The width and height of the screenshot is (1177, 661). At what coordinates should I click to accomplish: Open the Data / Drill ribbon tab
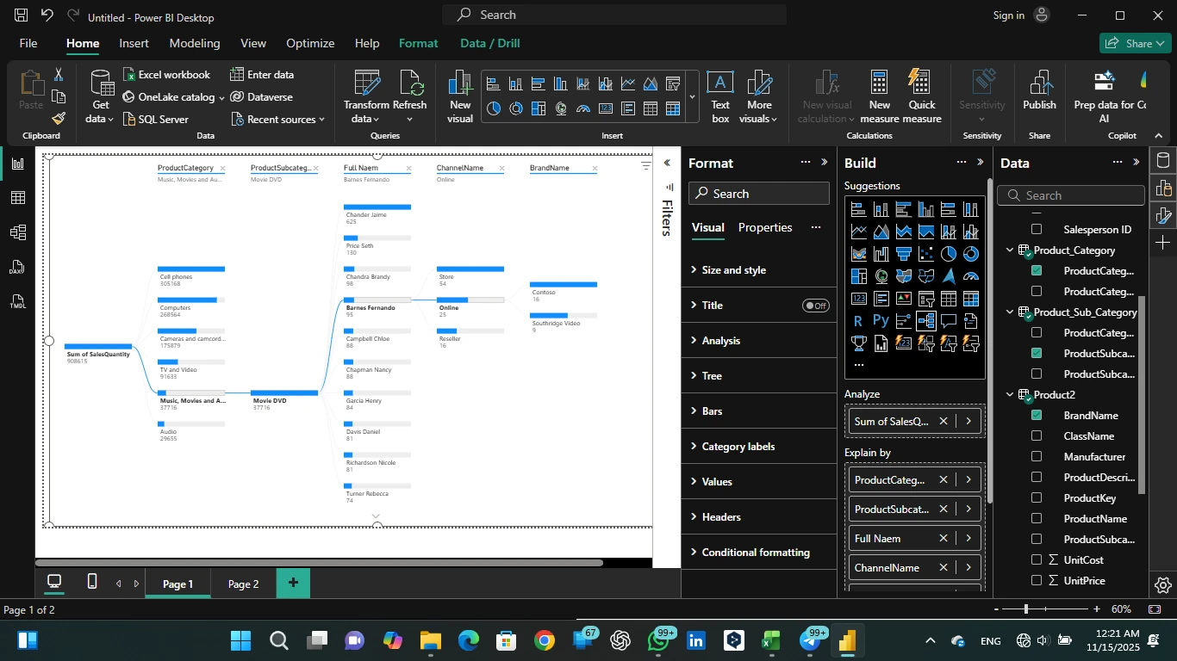pos(489,43)
